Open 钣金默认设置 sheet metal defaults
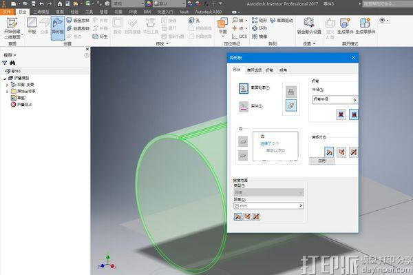The height and width of the screenshot is (275, 413). point(309,26)
